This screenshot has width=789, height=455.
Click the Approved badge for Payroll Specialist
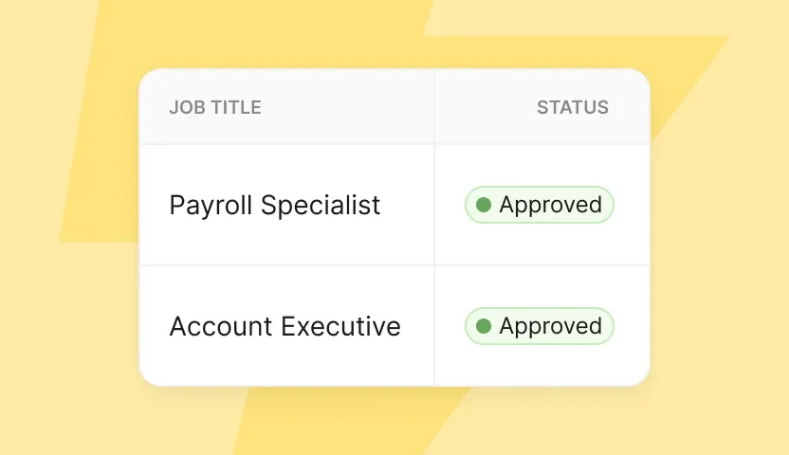point(540,205)
